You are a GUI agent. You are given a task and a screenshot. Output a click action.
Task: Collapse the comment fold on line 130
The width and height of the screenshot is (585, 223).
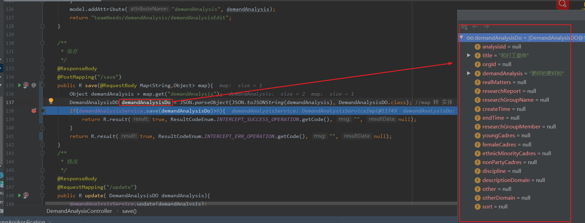point(42,43)
